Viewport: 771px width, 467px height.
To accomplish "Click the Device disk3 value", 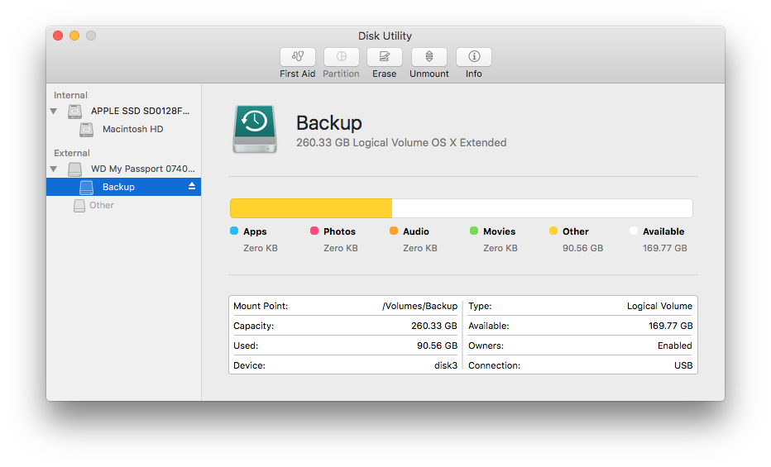I will pos(446,365).
